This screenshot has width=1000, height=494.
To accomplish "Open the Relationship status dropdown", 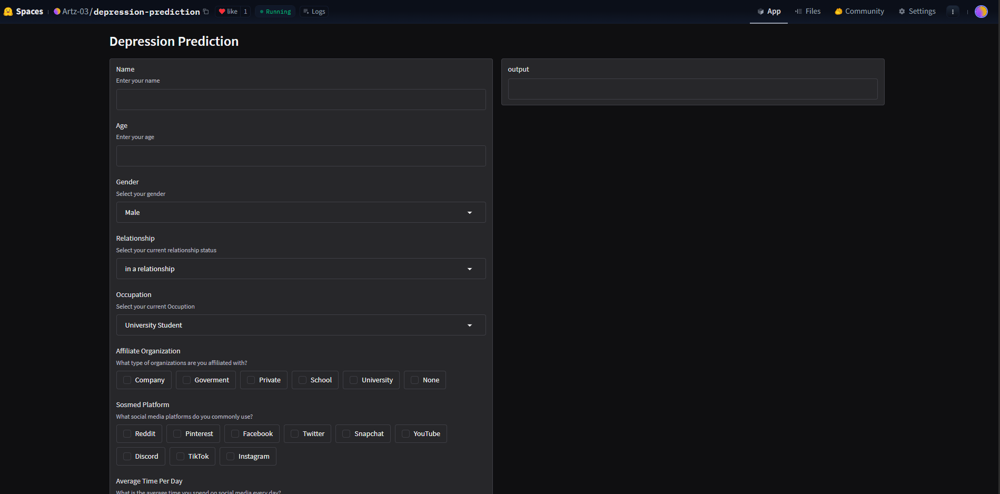I will tap(301, 269).
